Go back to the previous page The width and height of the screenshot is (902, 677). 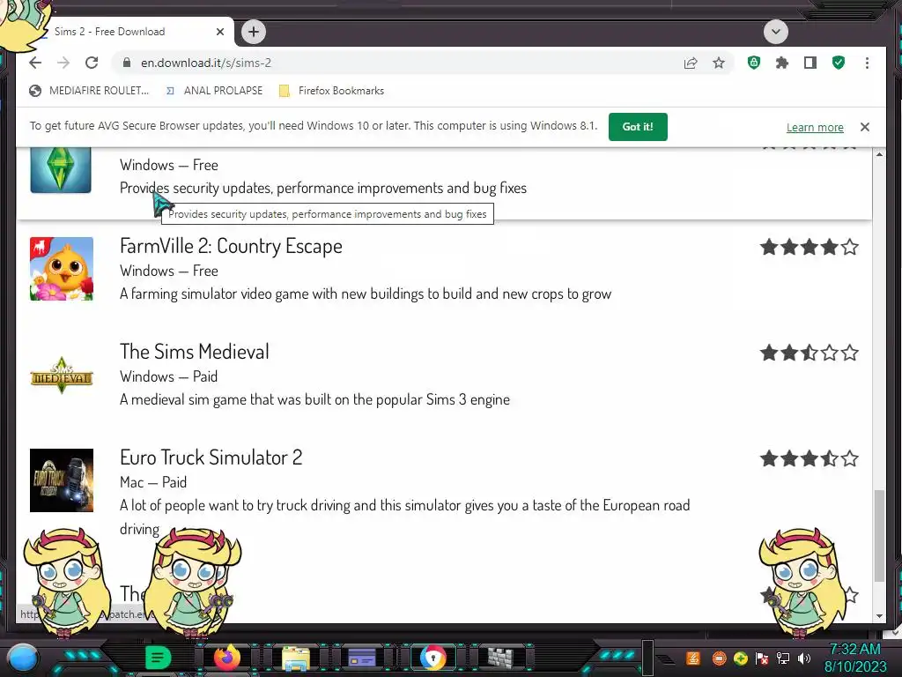click(35, 63)
